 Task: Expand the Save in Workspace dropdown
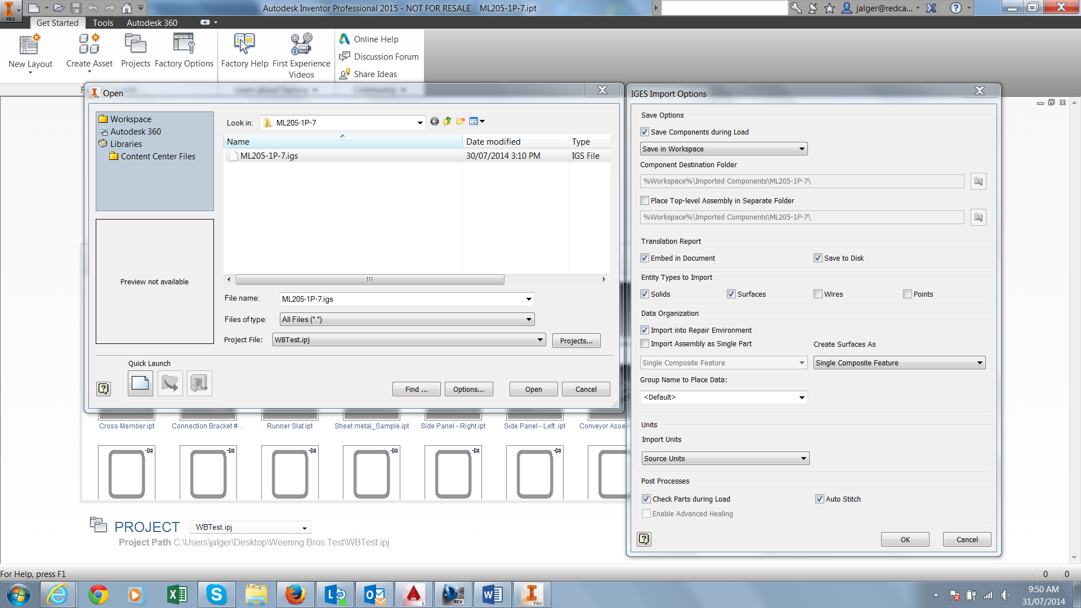(724, 149)
